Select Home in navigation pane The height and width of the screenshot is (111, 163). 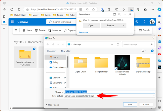click(55, 57)
